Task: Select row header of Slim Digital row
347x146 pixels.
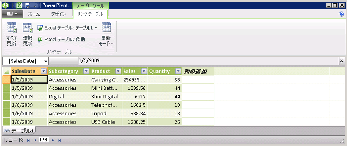Action: (x=7, y=97)
